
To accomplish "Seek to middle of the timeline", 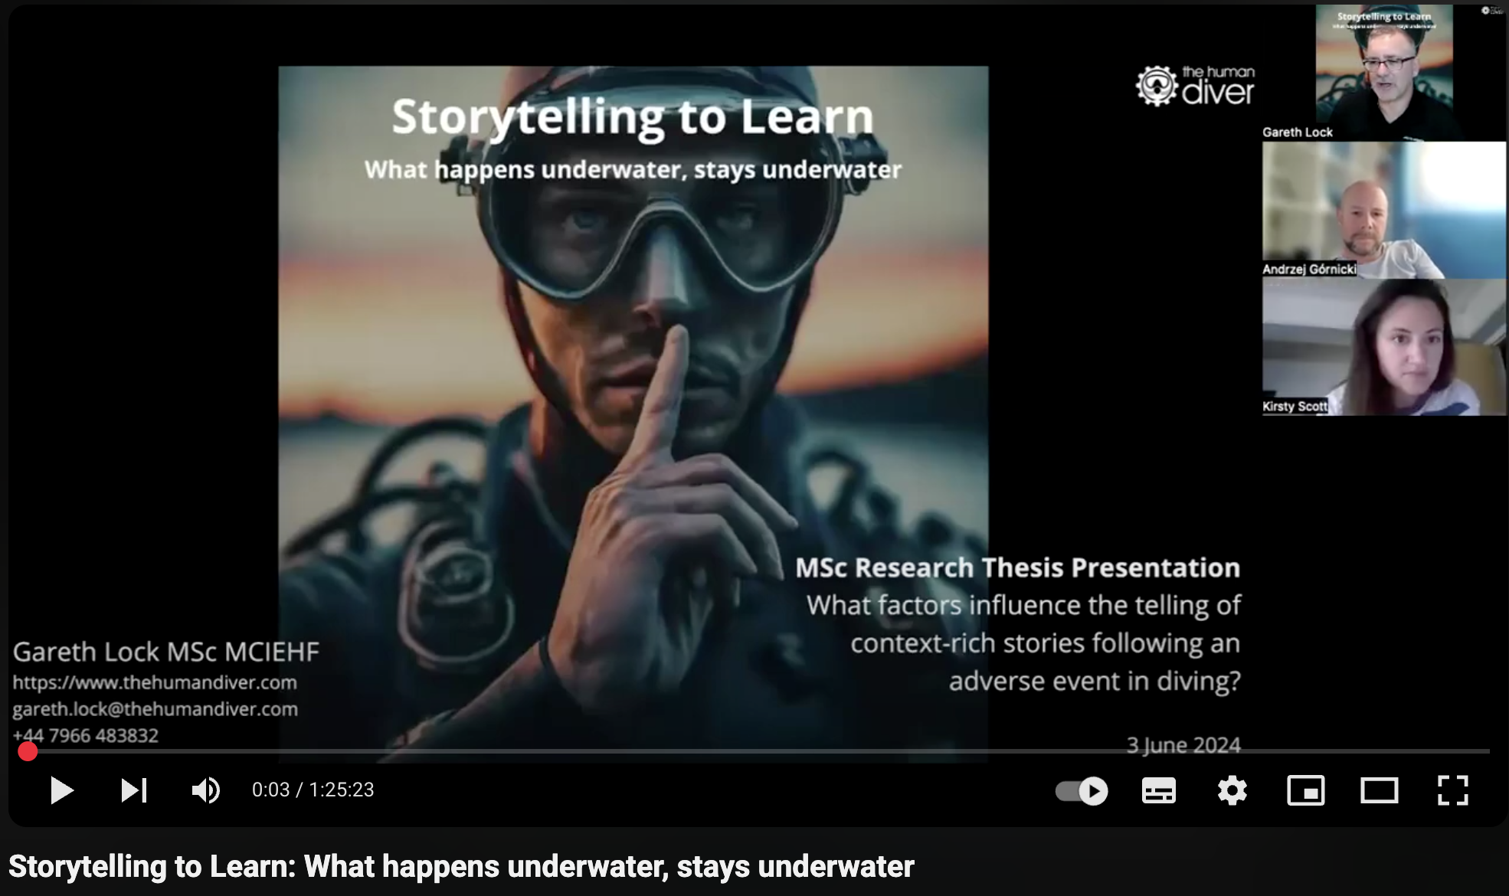I will (x=754, y=751).
